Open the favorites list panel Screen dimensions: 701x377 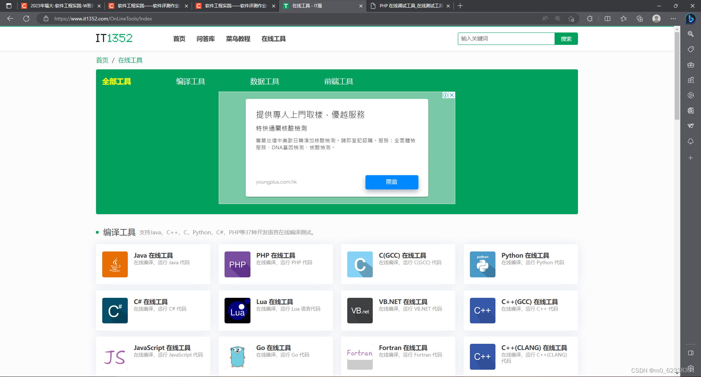pyautogui.click(x=624, y=19)
